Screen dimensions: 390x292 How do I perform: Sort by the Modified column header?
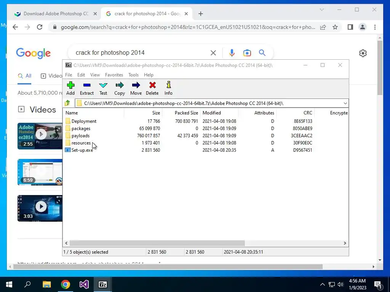coord(219,113)
